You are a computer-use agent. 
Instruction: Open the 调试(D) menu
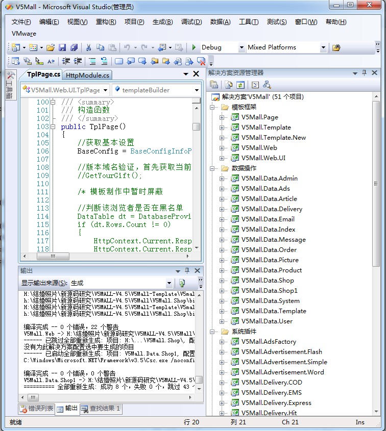[191, 22]
